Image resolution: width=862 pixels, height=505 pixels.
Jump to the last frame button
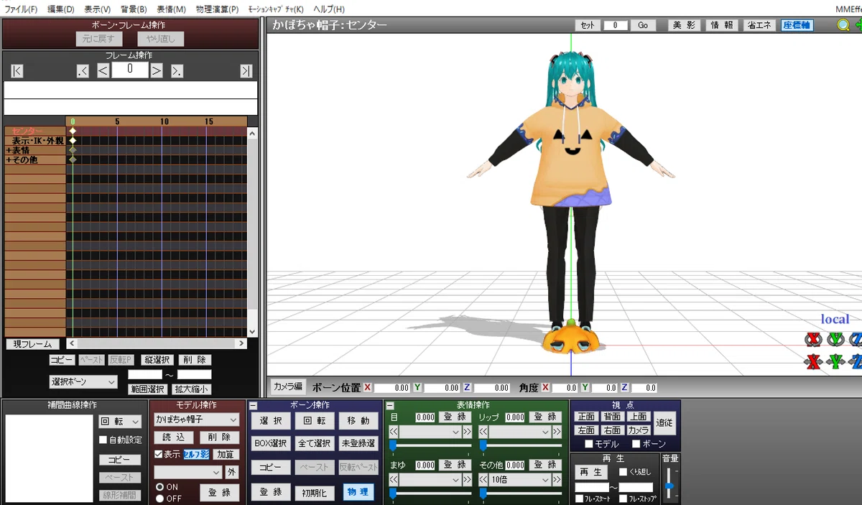pos(246,70)
